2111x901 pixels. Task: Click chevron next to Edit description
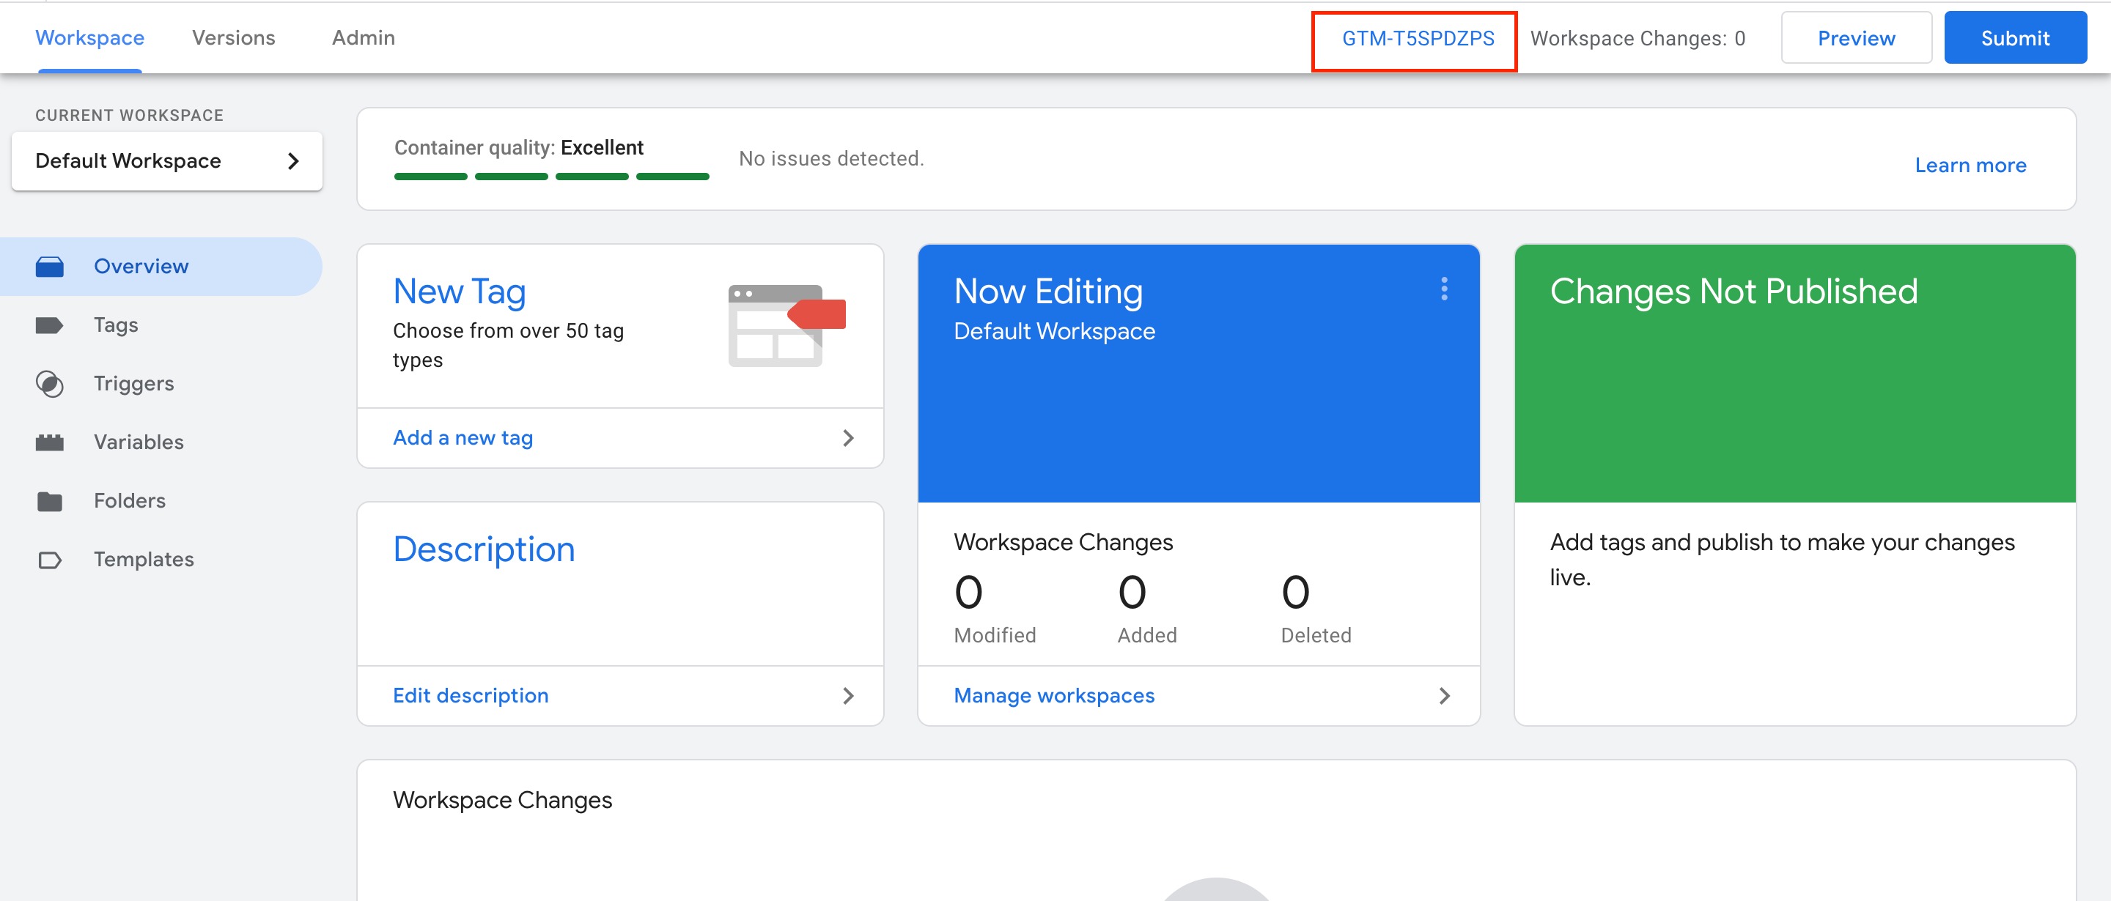(x=848, y=696)
